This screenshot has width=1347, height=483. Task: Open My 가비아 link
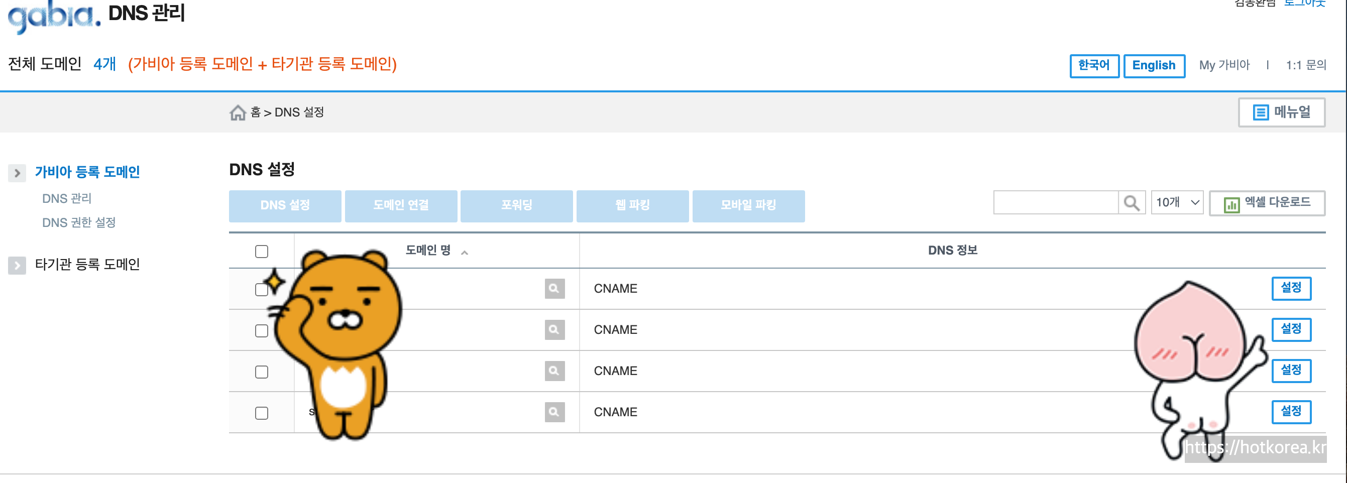pos(1224,65)
